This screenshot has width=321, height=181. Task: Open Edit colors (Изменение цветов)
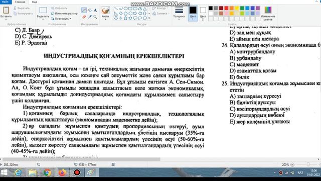(x=268, y=14)
